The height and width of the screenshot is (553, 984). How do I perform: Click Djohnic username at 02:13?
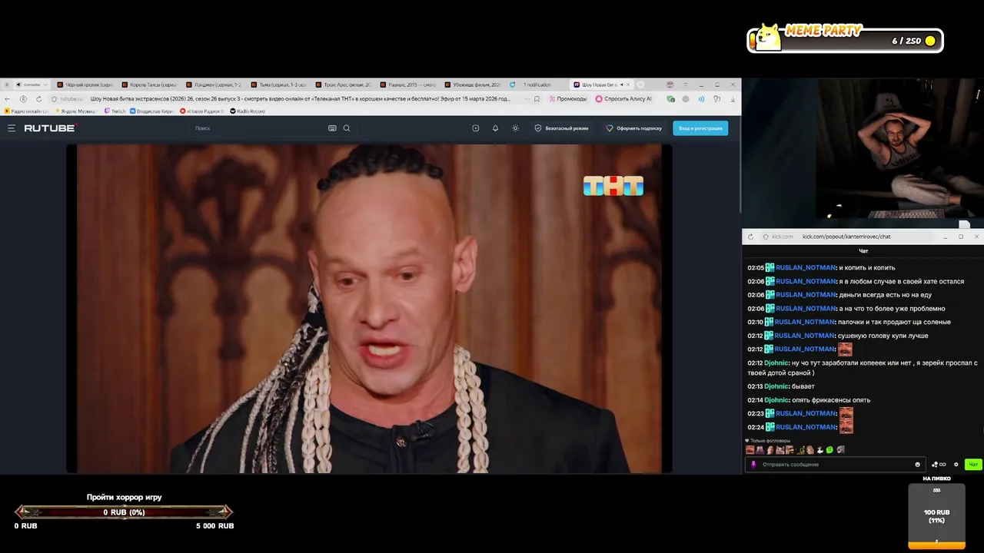pos(776,386)
